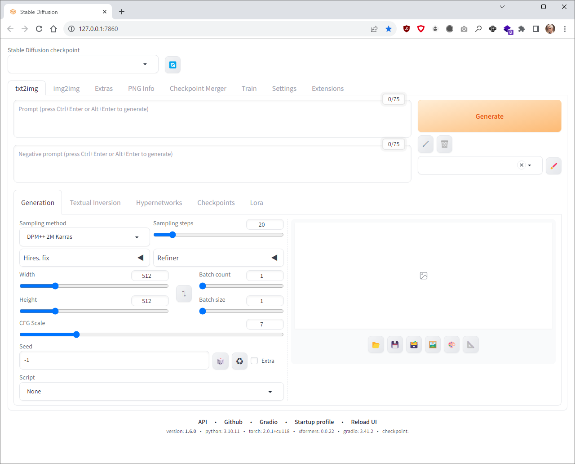Screen dimensions: 575x464
Task: Open the Extras tab
Action: tap(104, 89)
